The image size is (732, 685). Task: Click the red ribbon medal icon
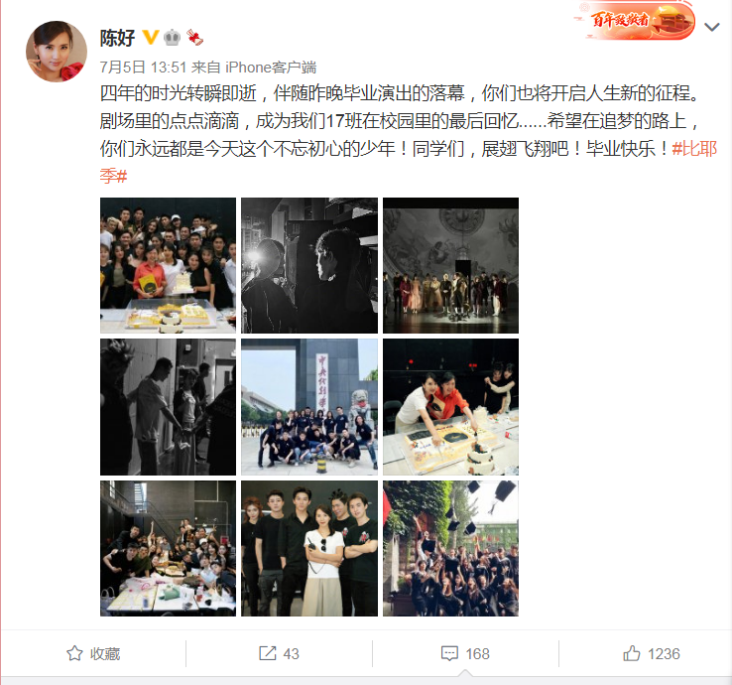[194, 38]
